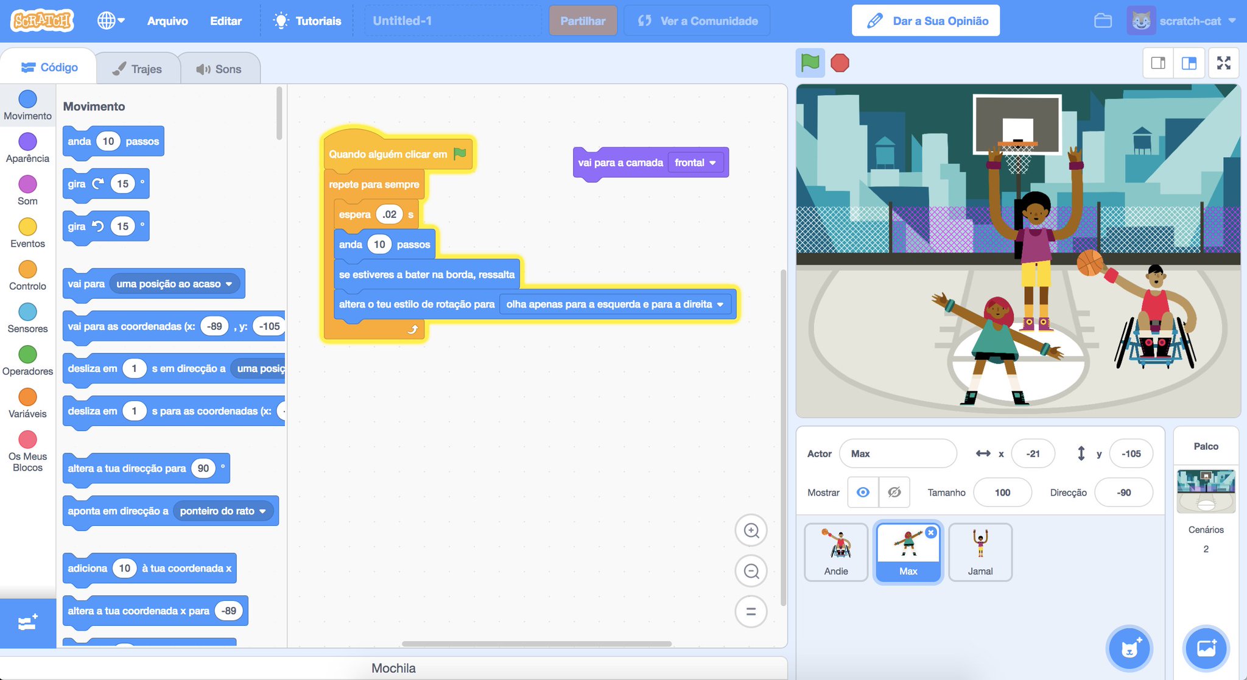Click the Partilhar button

click(x=583, y=21)
